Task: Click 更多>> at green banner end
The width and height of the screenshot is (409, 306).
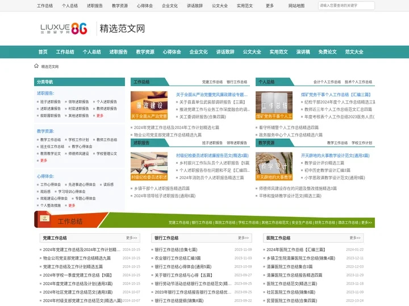Action: pyautogui.click(x=367, y=223)
